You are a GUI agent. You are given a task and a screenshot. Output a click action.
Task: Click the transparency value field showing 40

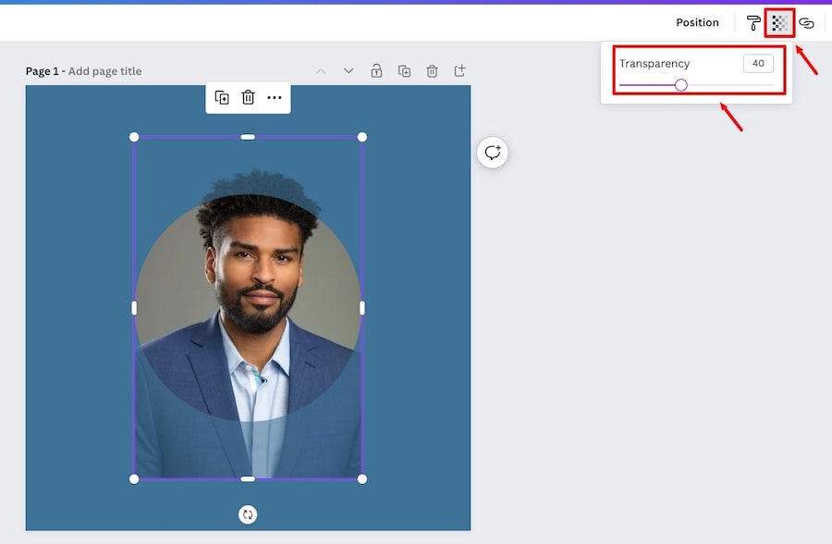click(758, 63)
